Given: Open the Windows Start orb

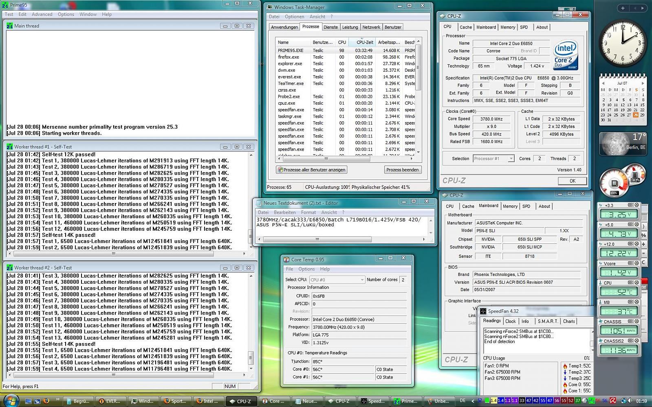Looking at the screenshot, I should pos(11,400).
